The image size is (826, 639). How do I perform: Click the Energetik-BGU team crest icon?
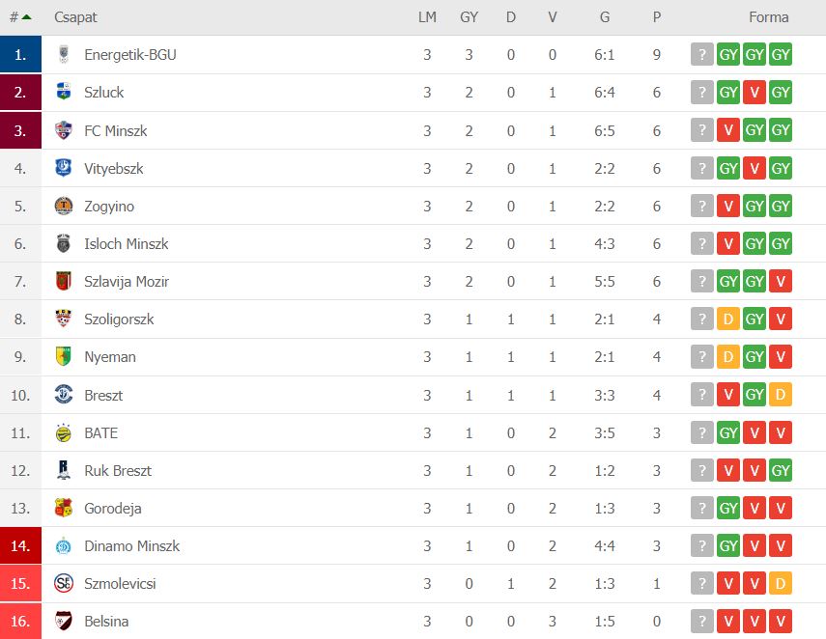[x=63, y=54]
